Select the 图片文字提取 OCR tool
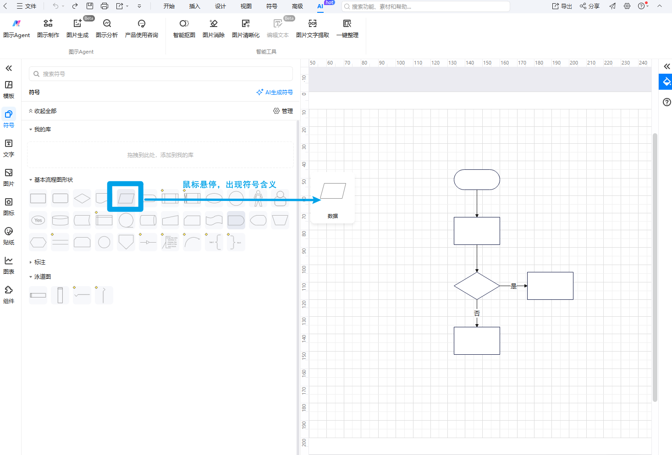Screen dimensions: 672x455 [312, 28]
